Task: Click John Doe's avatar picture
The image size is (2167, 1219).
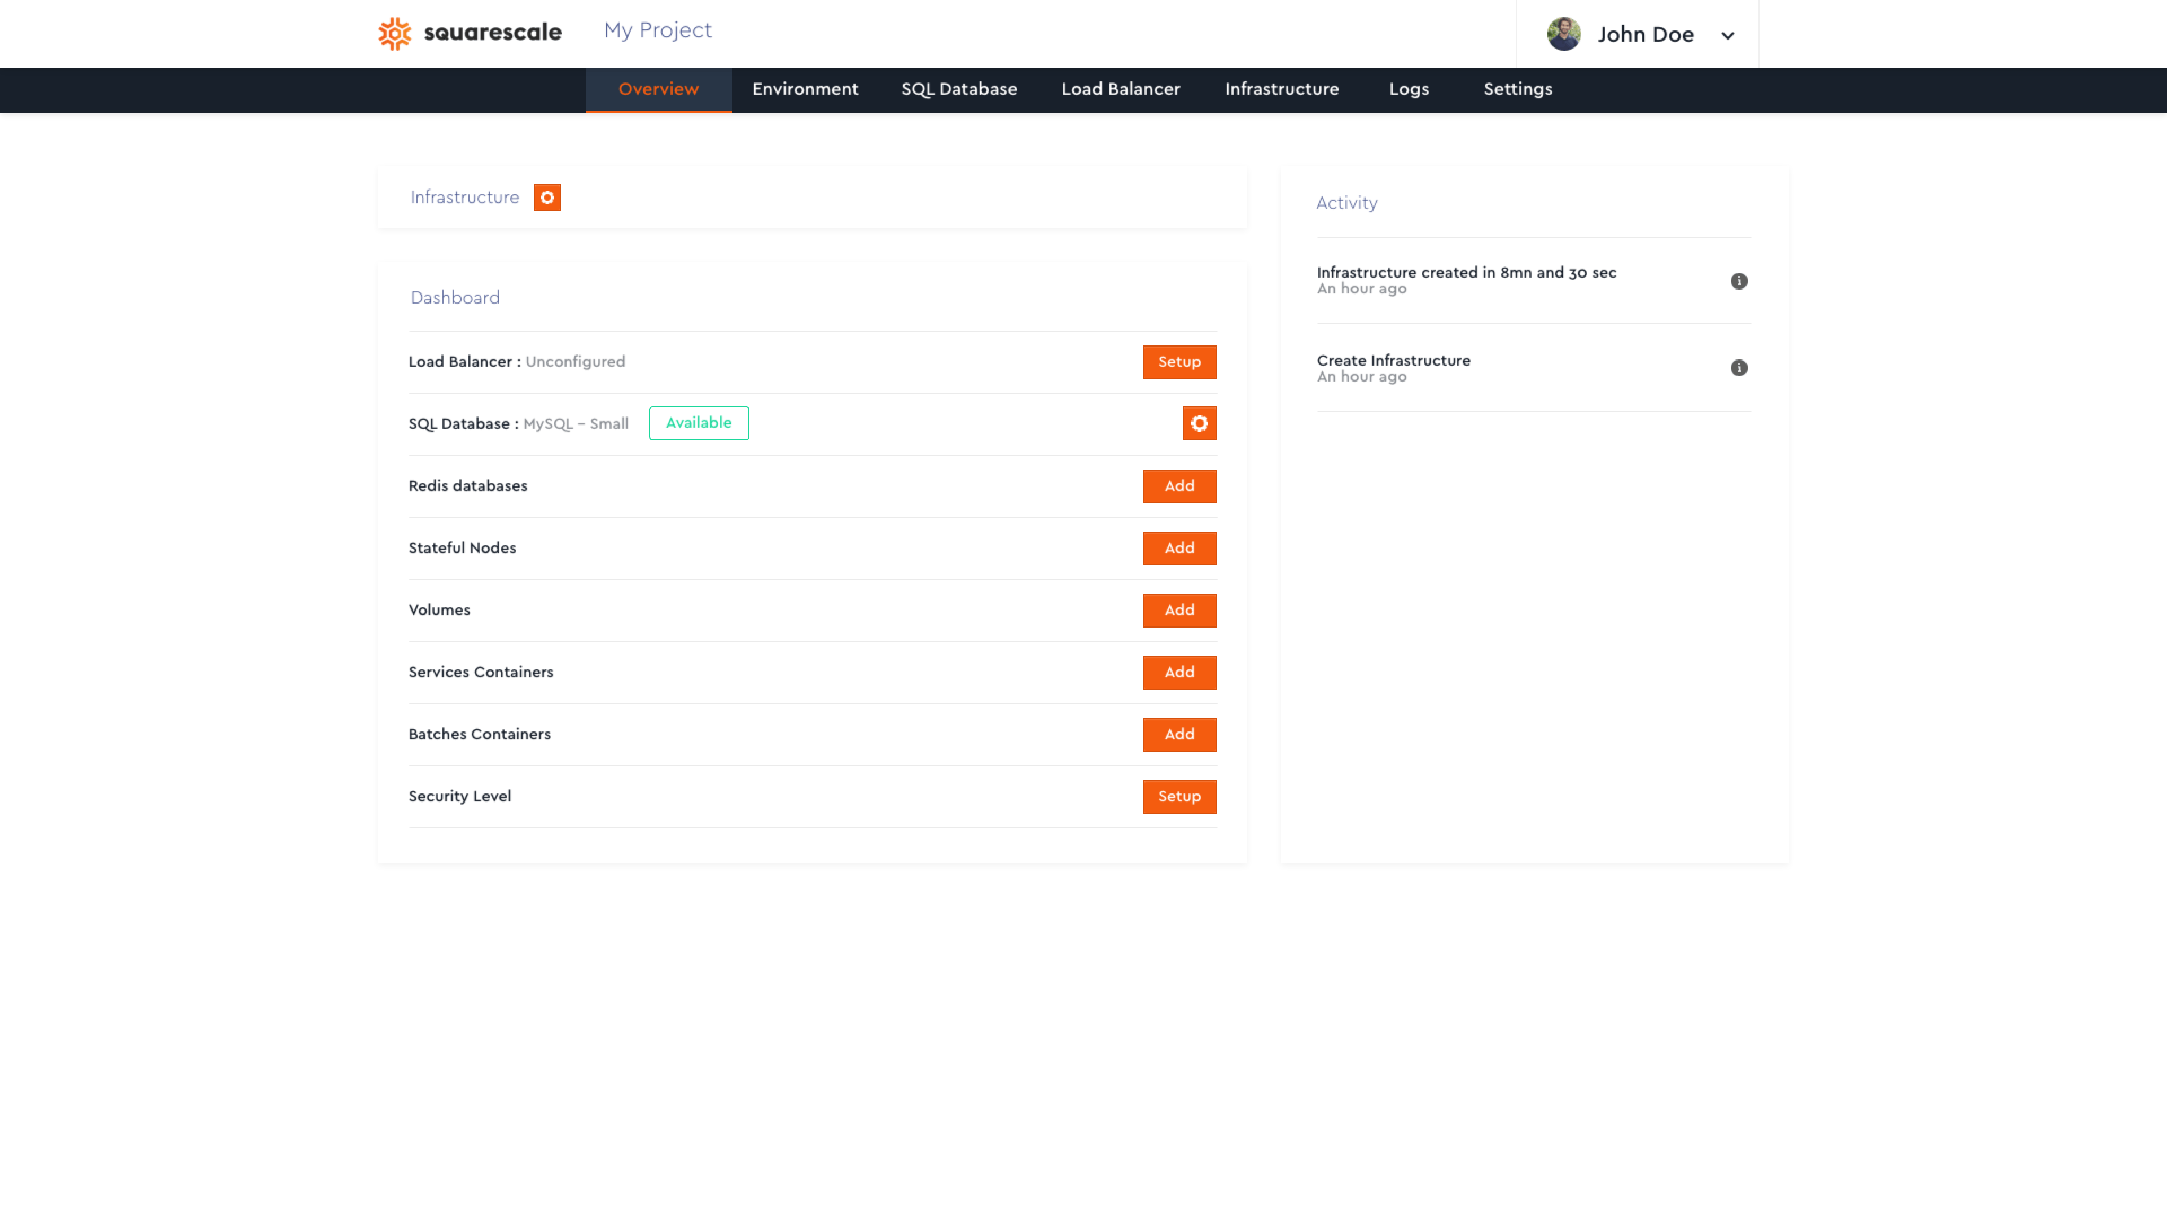Action: click(1563, 34)
